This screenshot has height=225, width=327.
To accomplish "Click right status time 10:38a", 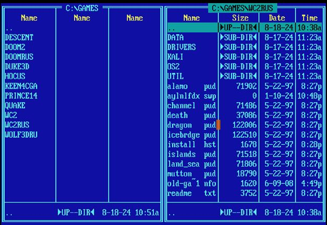I will point(309,213).
